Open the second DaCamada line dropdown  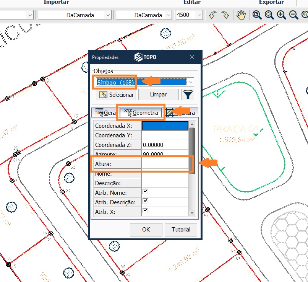coord(169,15)
